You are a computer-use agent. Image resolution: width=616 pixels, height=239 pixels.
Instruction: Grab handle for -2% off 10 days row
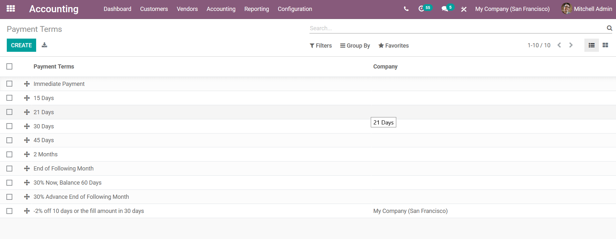coord(27,211)
